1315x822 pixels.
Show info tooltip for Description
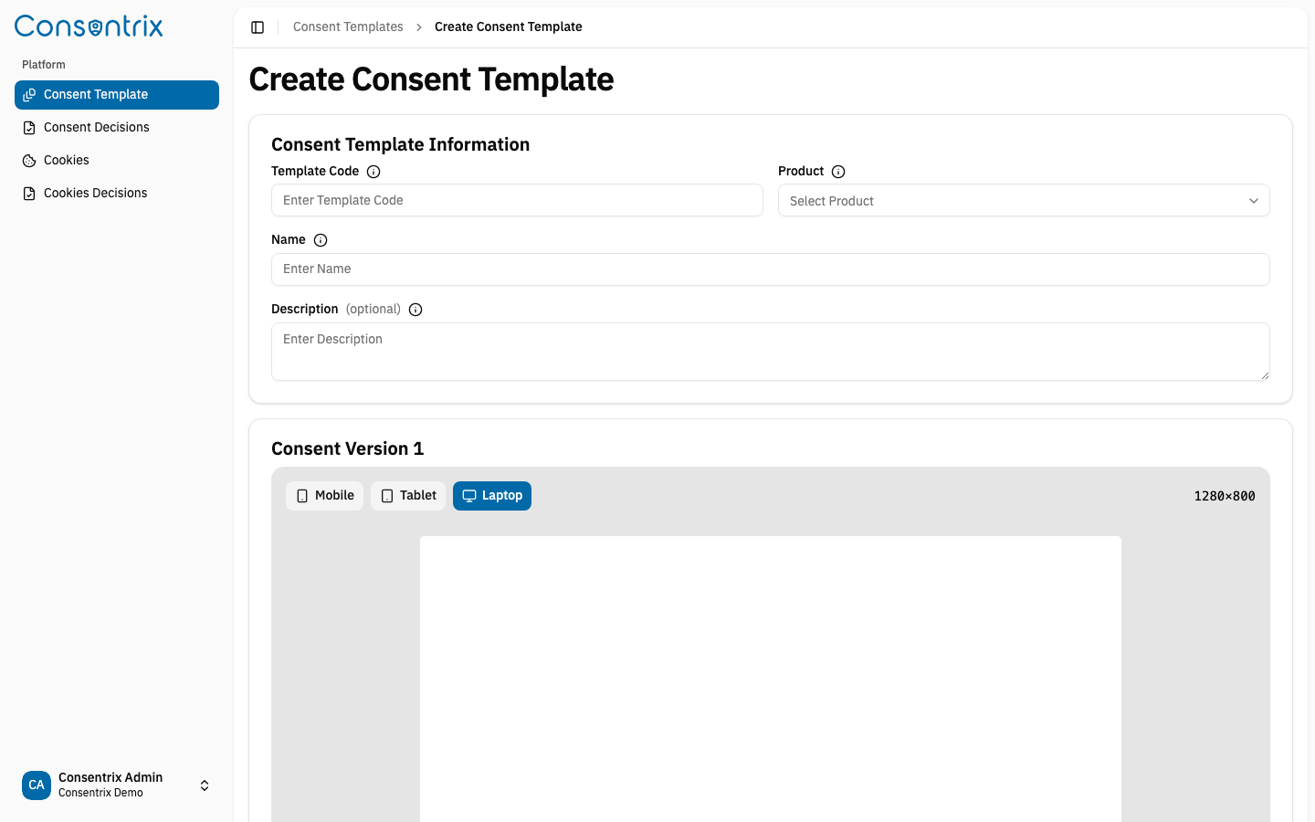416,310
